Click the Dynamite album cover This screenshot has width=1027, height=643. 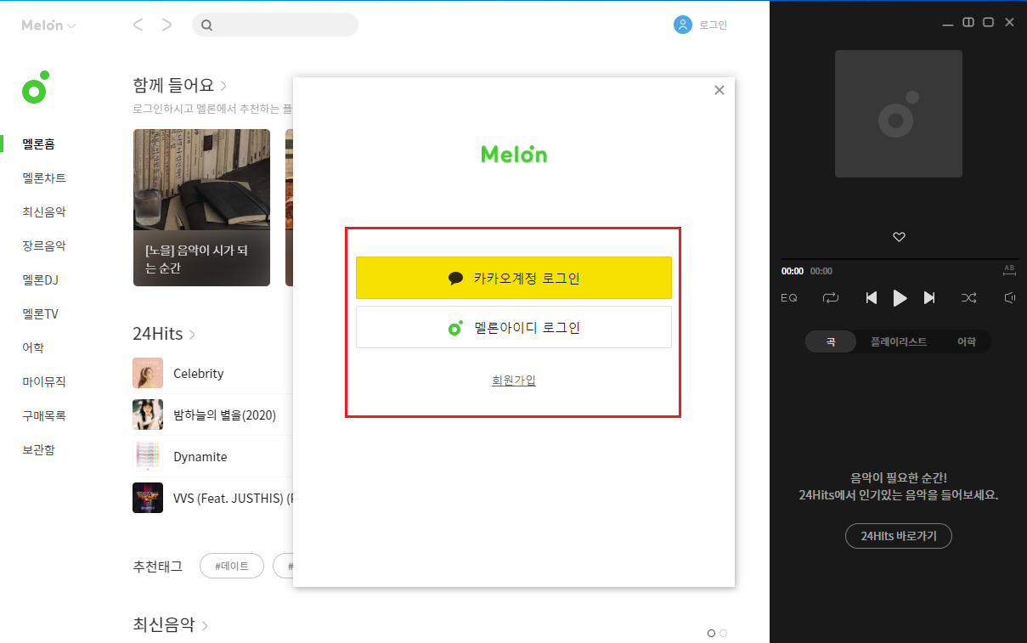coord(148,456)
